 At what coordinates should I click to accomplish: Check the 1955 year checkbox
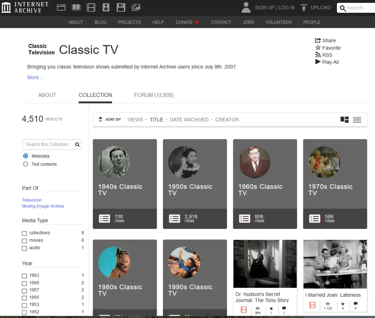pos(25,298)
